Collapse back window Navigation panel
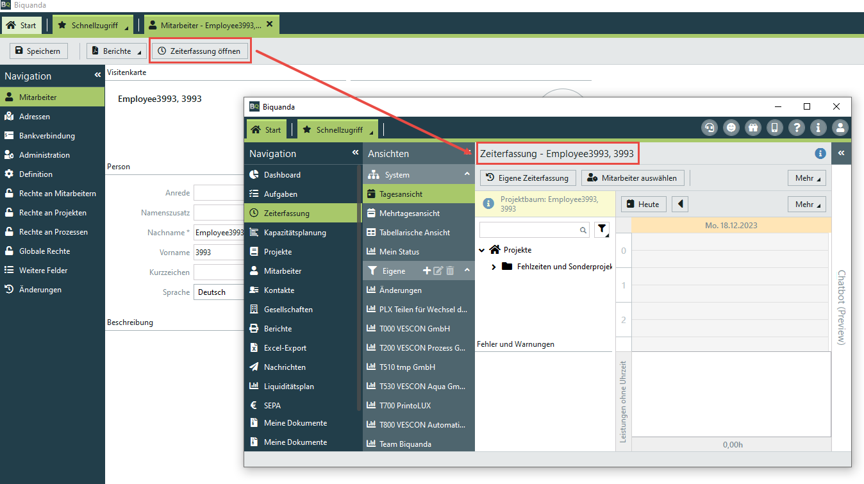 (97, 75)
